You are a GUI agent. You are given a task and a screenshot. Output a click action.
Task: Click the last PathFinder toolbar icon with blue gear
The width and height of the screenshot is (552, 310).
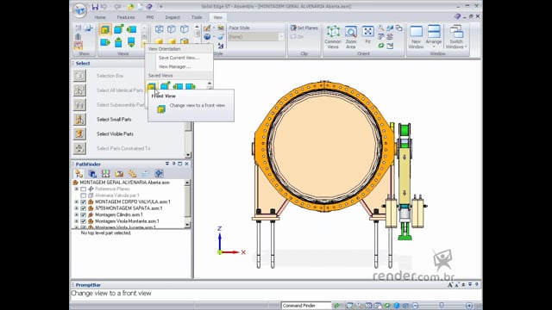pyautogui.click(x=159, y=173)
